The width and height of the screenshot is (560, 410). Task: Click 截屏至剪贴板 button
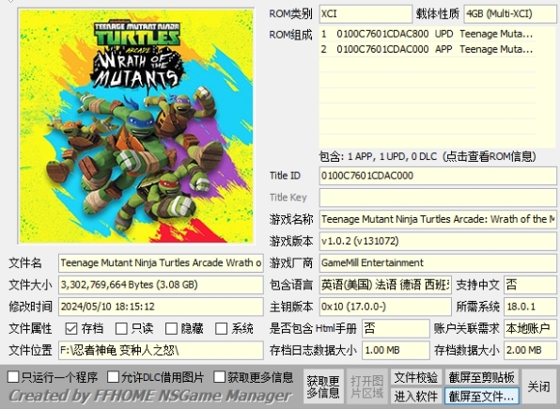[x=481, y=377]
